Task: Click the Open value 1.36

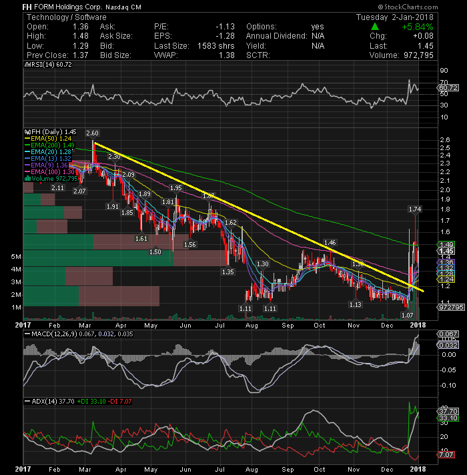Action: point(81,27)
